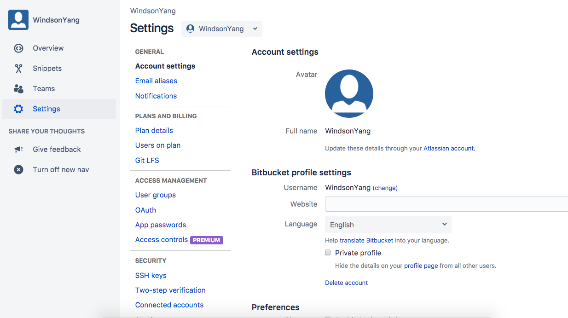Enable the Private profile checkbox
The width and height of the screenshot is (568, 318).
(x=328, y=253)
